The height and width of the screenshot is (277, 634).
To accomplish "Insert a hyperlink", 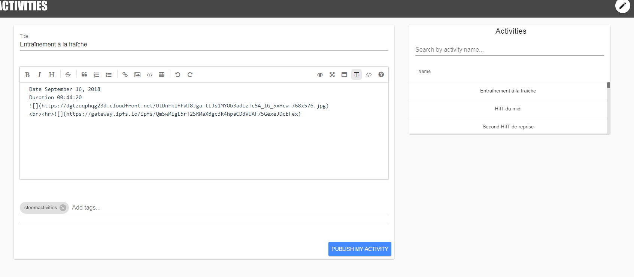I will (x=125, y=75).
